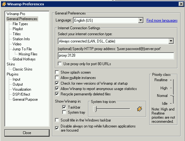This screenshot has height=141, width=185.
Task: Open File Types preferences page
Action: click(x=20, y=24)
